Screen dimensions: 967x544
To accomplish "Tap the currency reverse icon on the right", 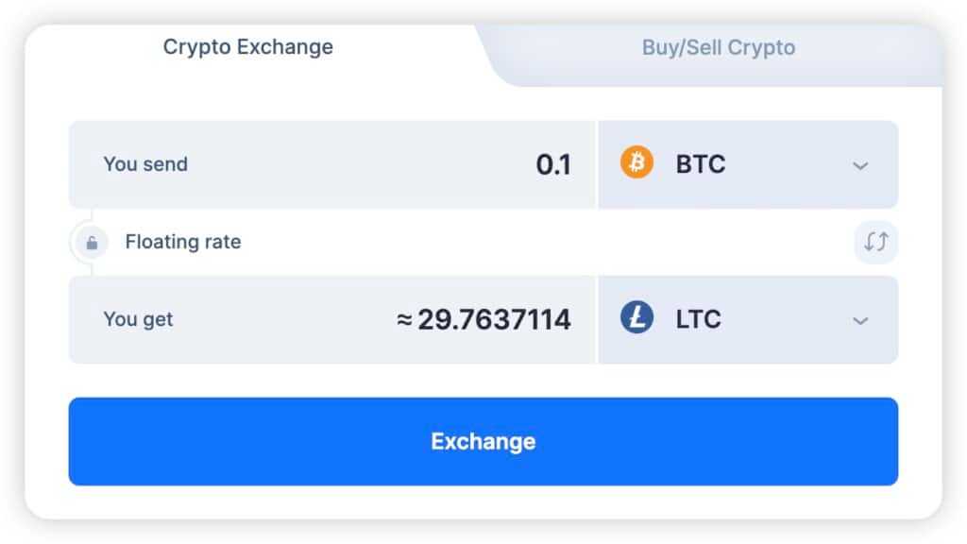I will tap(874, 242).
